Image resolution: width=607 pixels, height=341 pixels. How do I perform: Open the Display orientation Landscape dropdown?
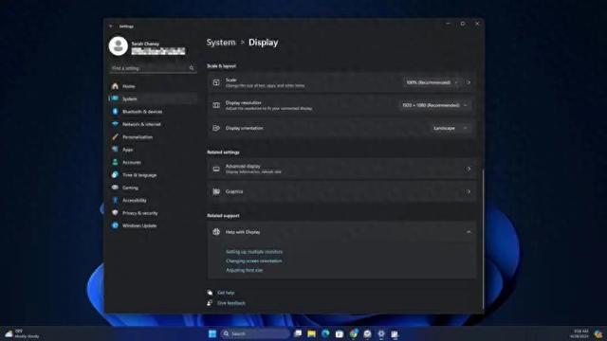click(x=451, y=128)
